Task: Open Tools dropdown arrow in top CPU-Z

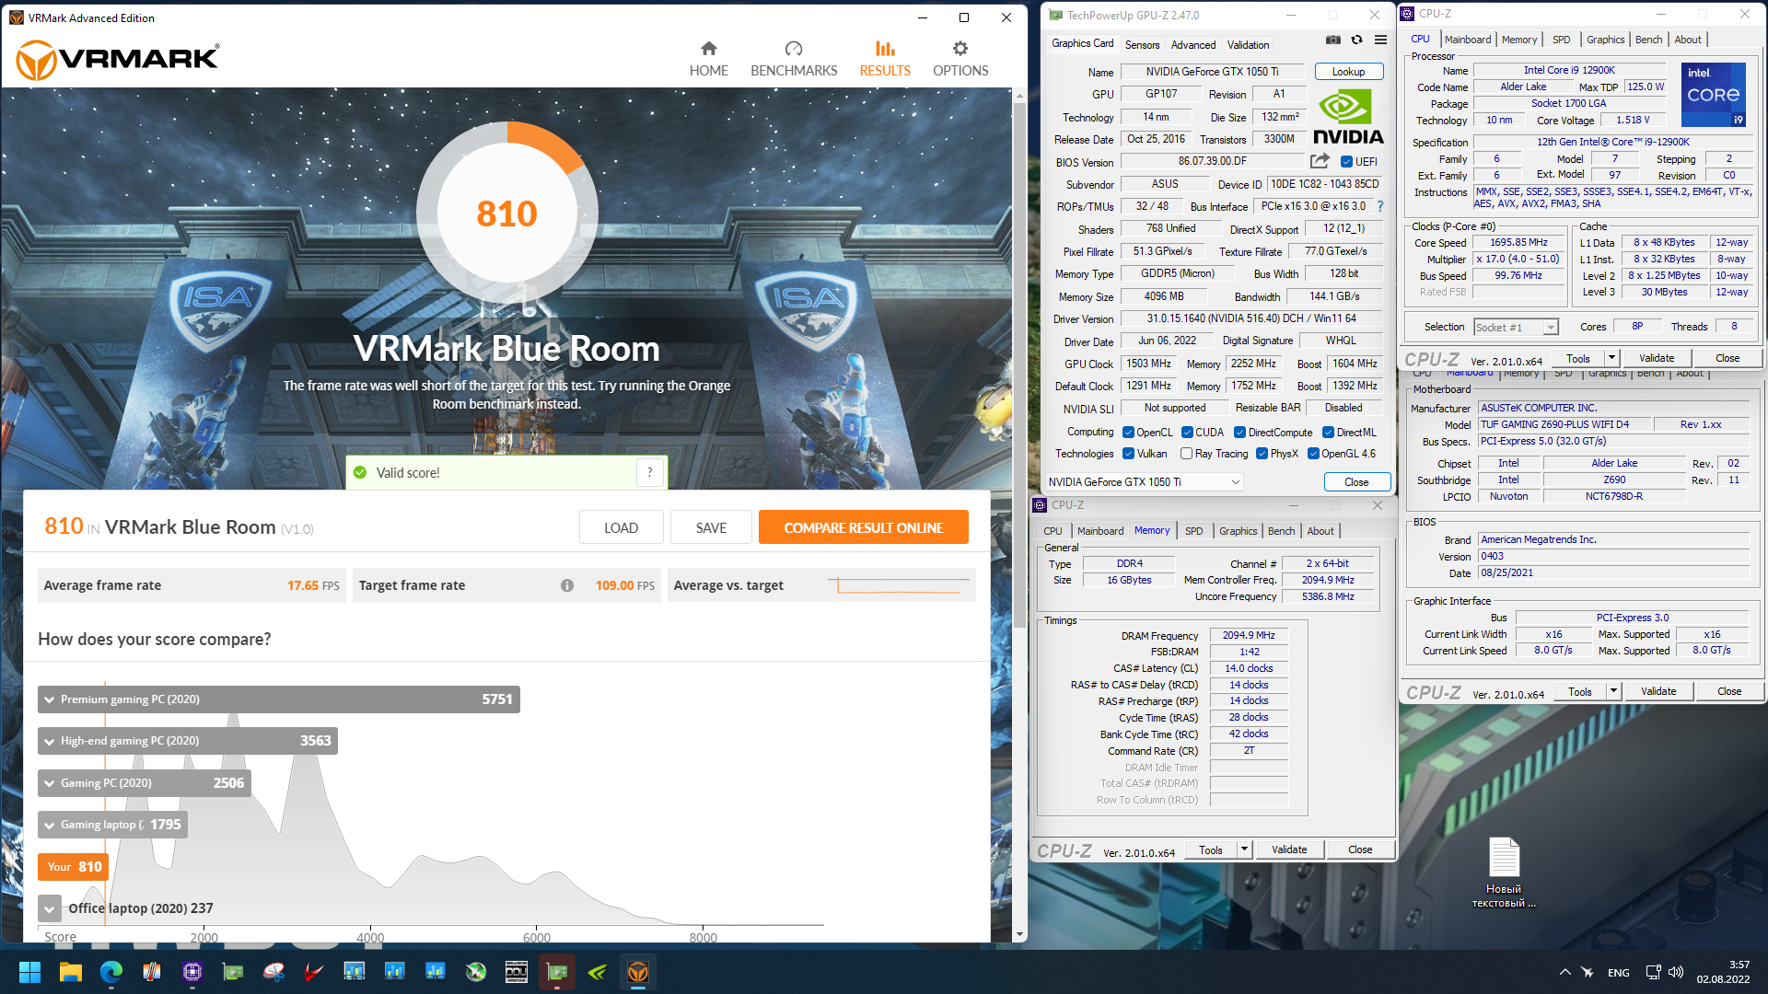Action: [1611, 358]
